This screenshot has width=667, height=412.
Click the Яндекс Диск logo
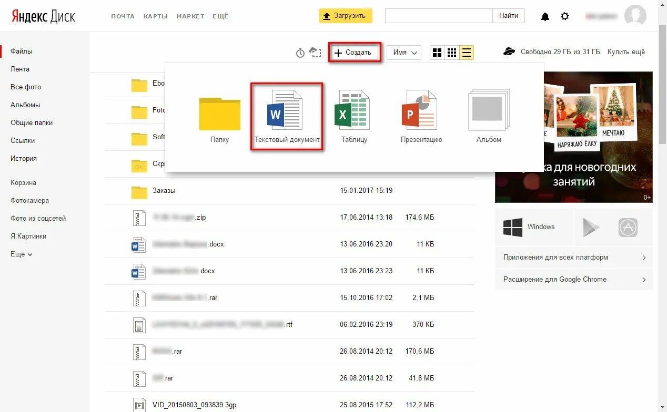pyautogui.click(x=44, y=16)
